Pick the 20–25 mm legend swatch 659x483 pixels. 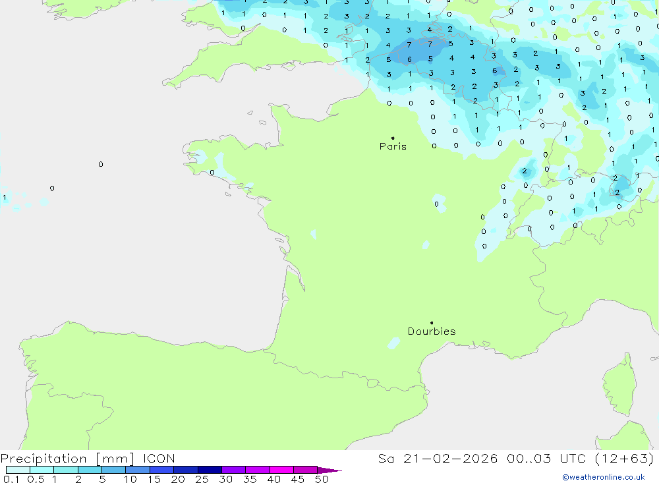coord(186,470)
